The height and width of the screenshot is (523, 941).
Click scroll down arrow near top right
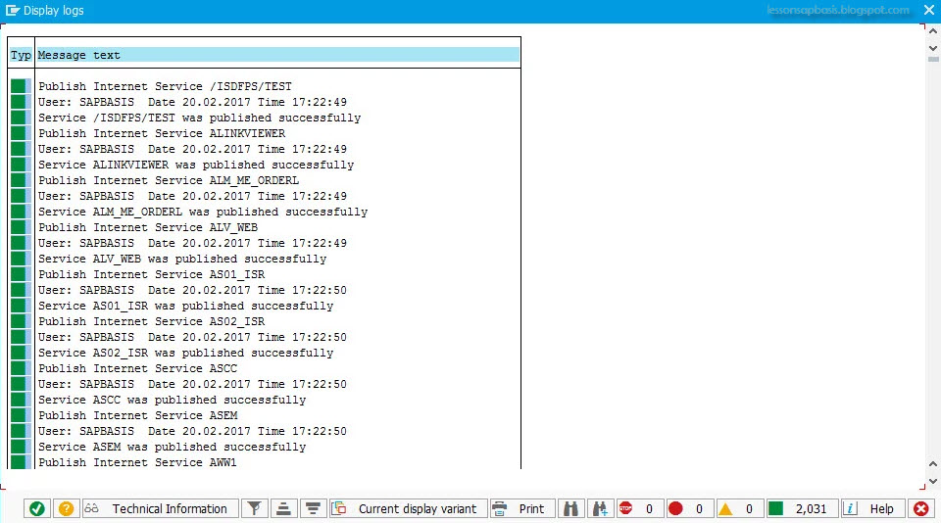pos(932,48)
